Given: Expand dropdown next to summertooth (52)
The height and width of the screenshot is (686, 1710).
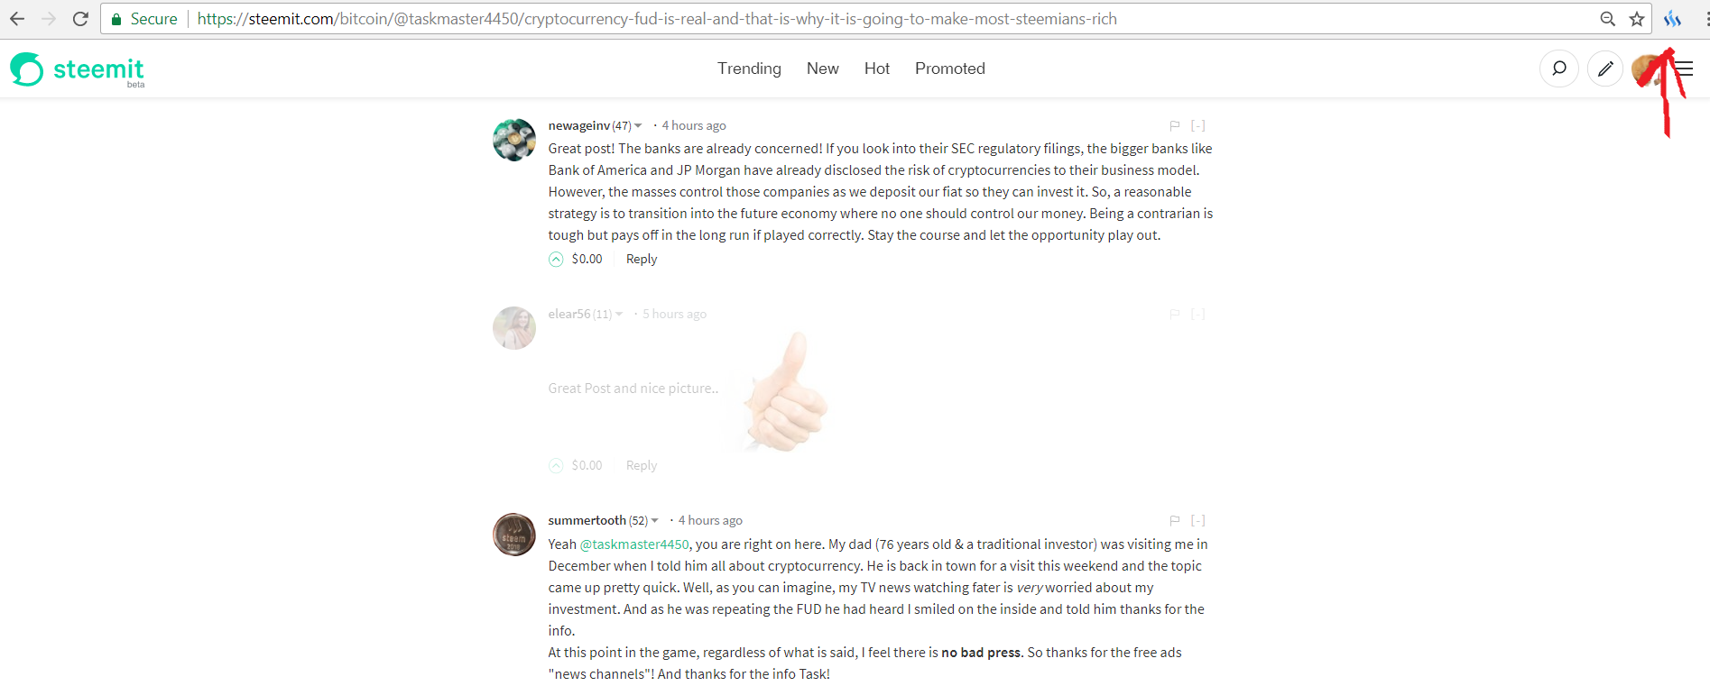Looking at the screenshot, I should [x=654, y=521].
